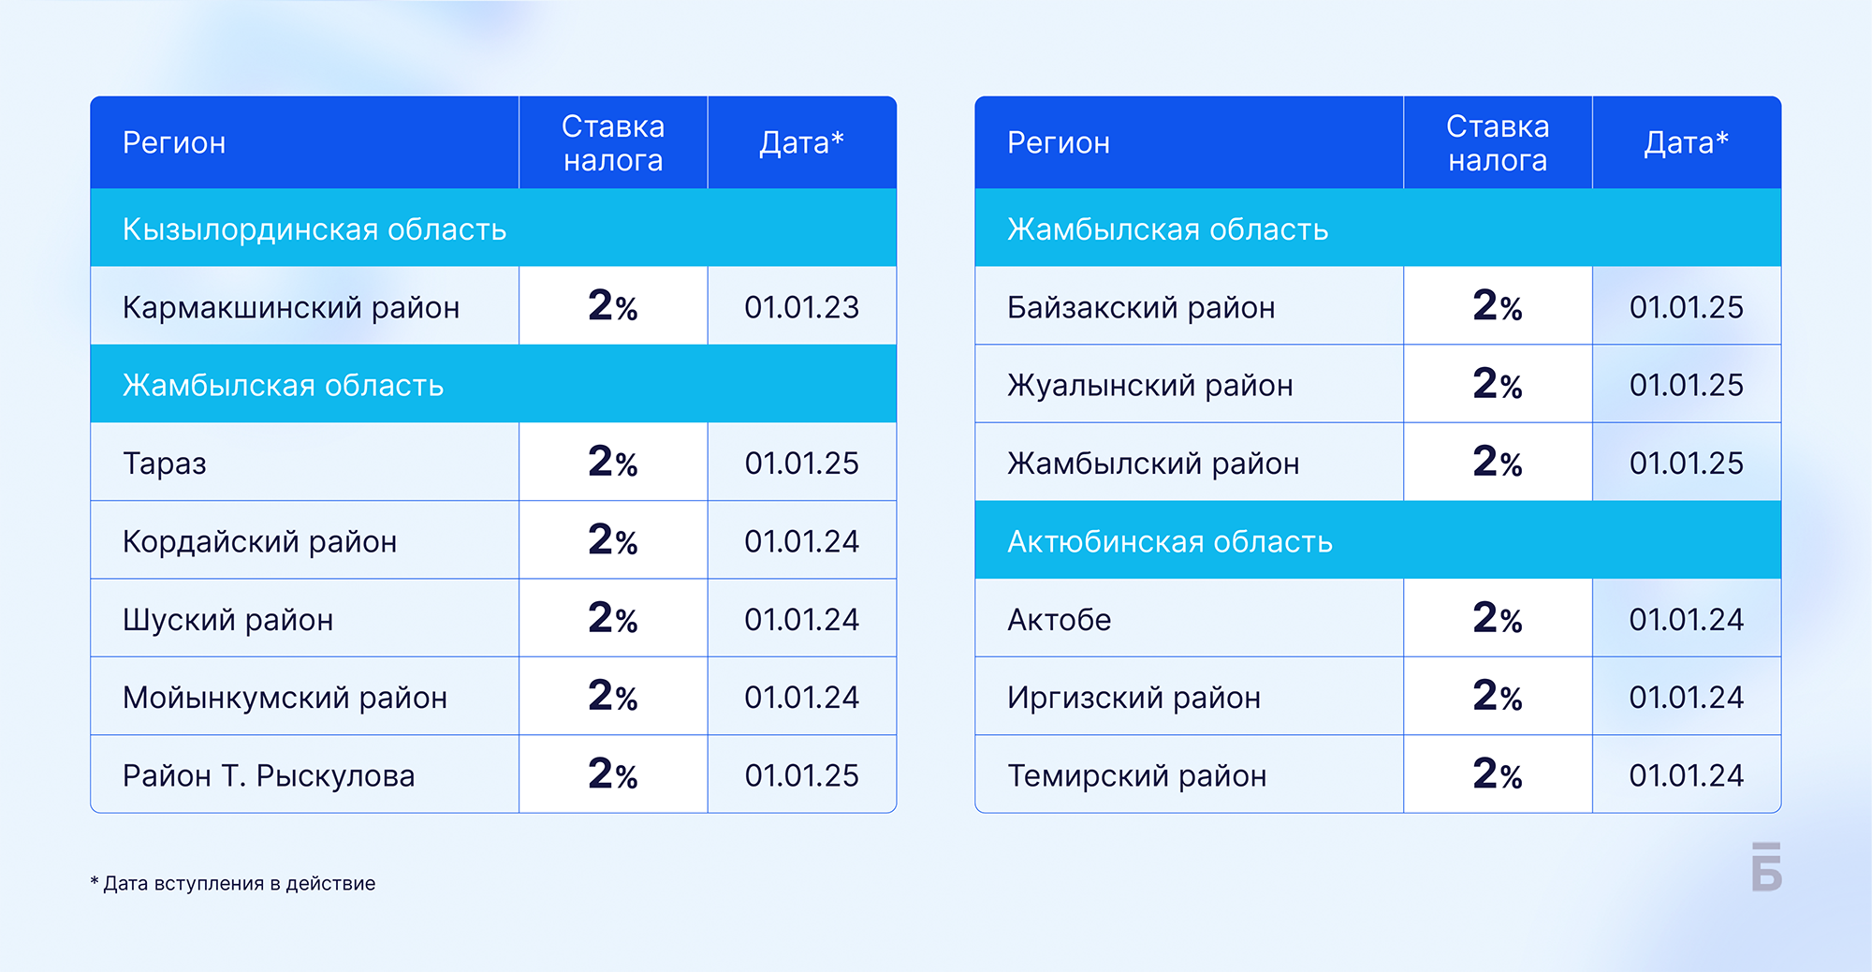The image size is (1872, 972).
Task: Select the Тараз region cell
Action: pos(305,462)
